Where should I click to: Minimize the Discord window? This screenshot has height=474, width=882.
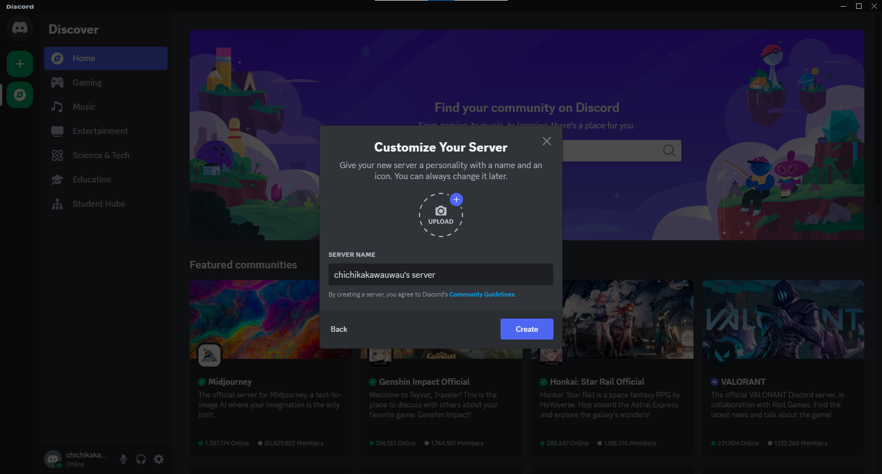(843, 6)
